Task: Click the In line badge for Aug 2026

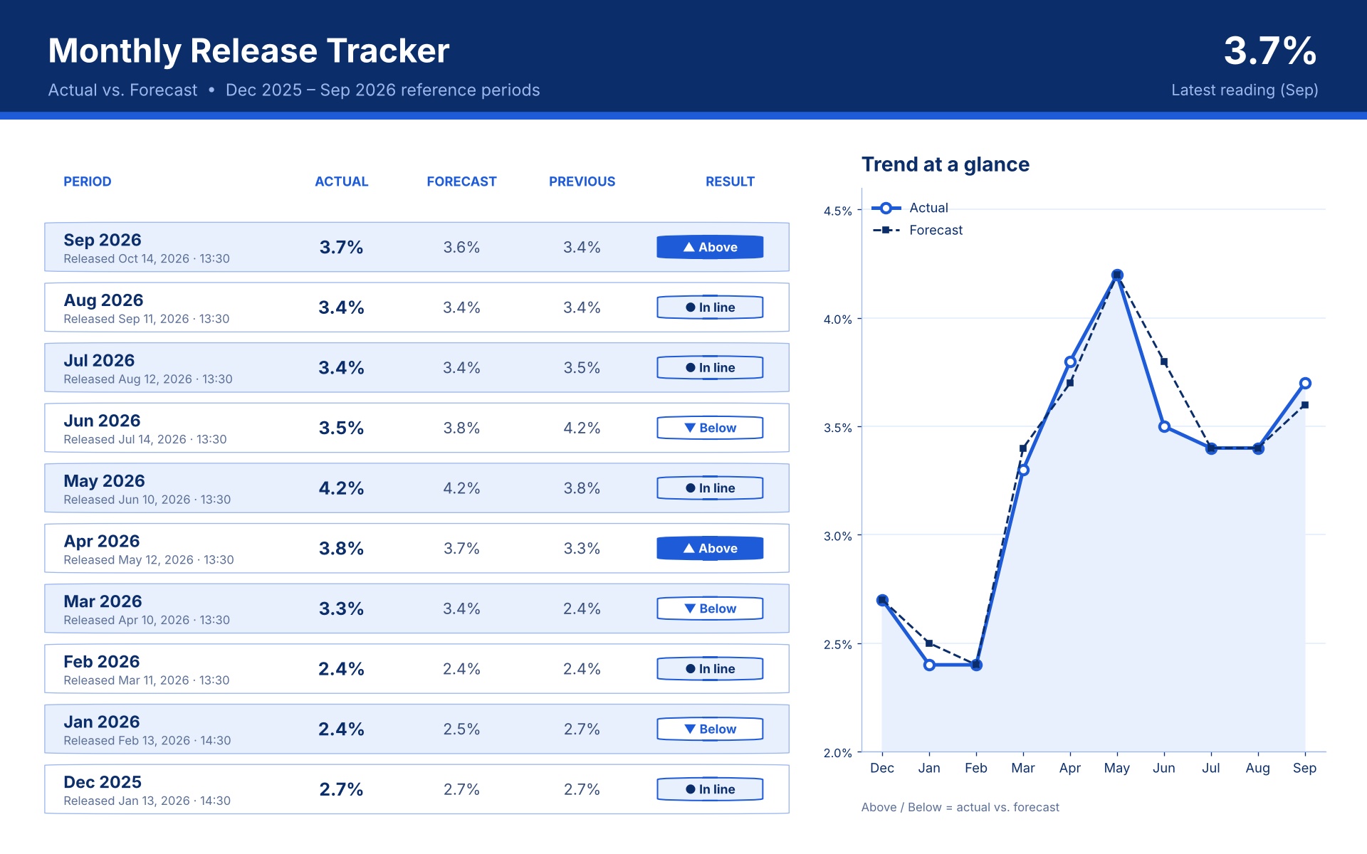Action: 710,307
